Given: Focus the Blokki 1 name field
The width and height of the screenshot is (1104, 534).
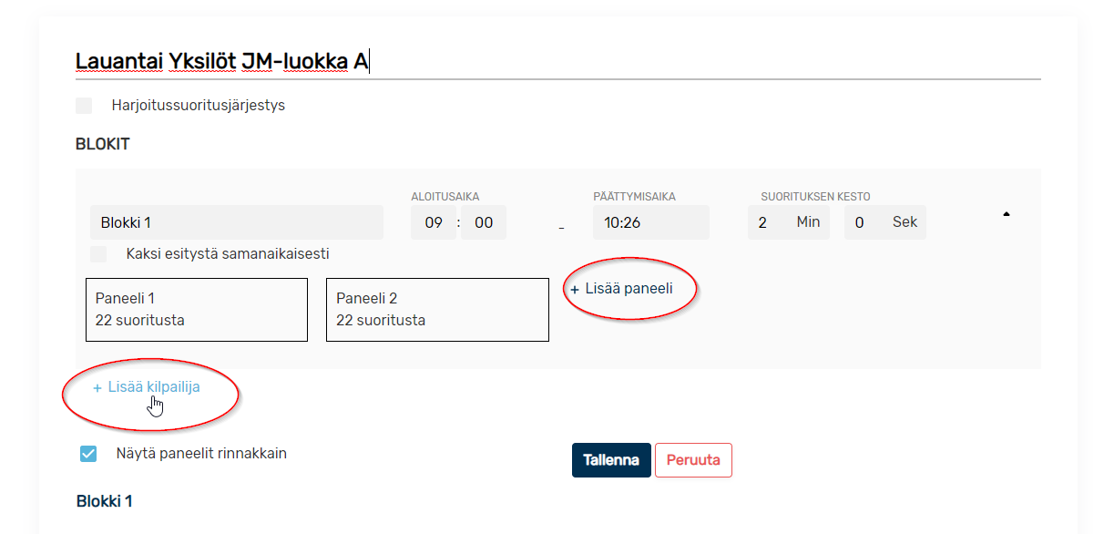Looking at the screenshot, I should pyautogui.click(x=237, y=222).
